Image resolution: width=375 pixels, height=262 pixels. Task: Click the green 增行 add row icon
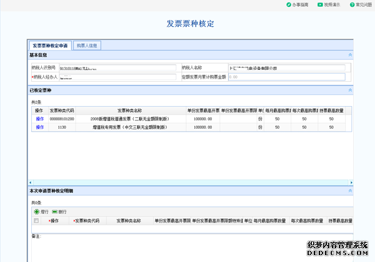click(36, 212)
